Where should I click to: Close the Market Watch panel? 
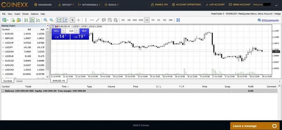pyautogui.click(x=48, y=26)
